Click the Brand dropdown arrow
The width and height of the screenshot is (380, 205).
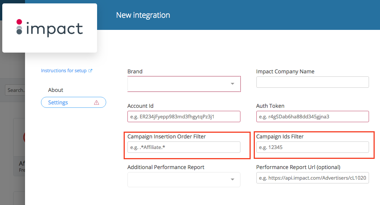pos(232,84)
